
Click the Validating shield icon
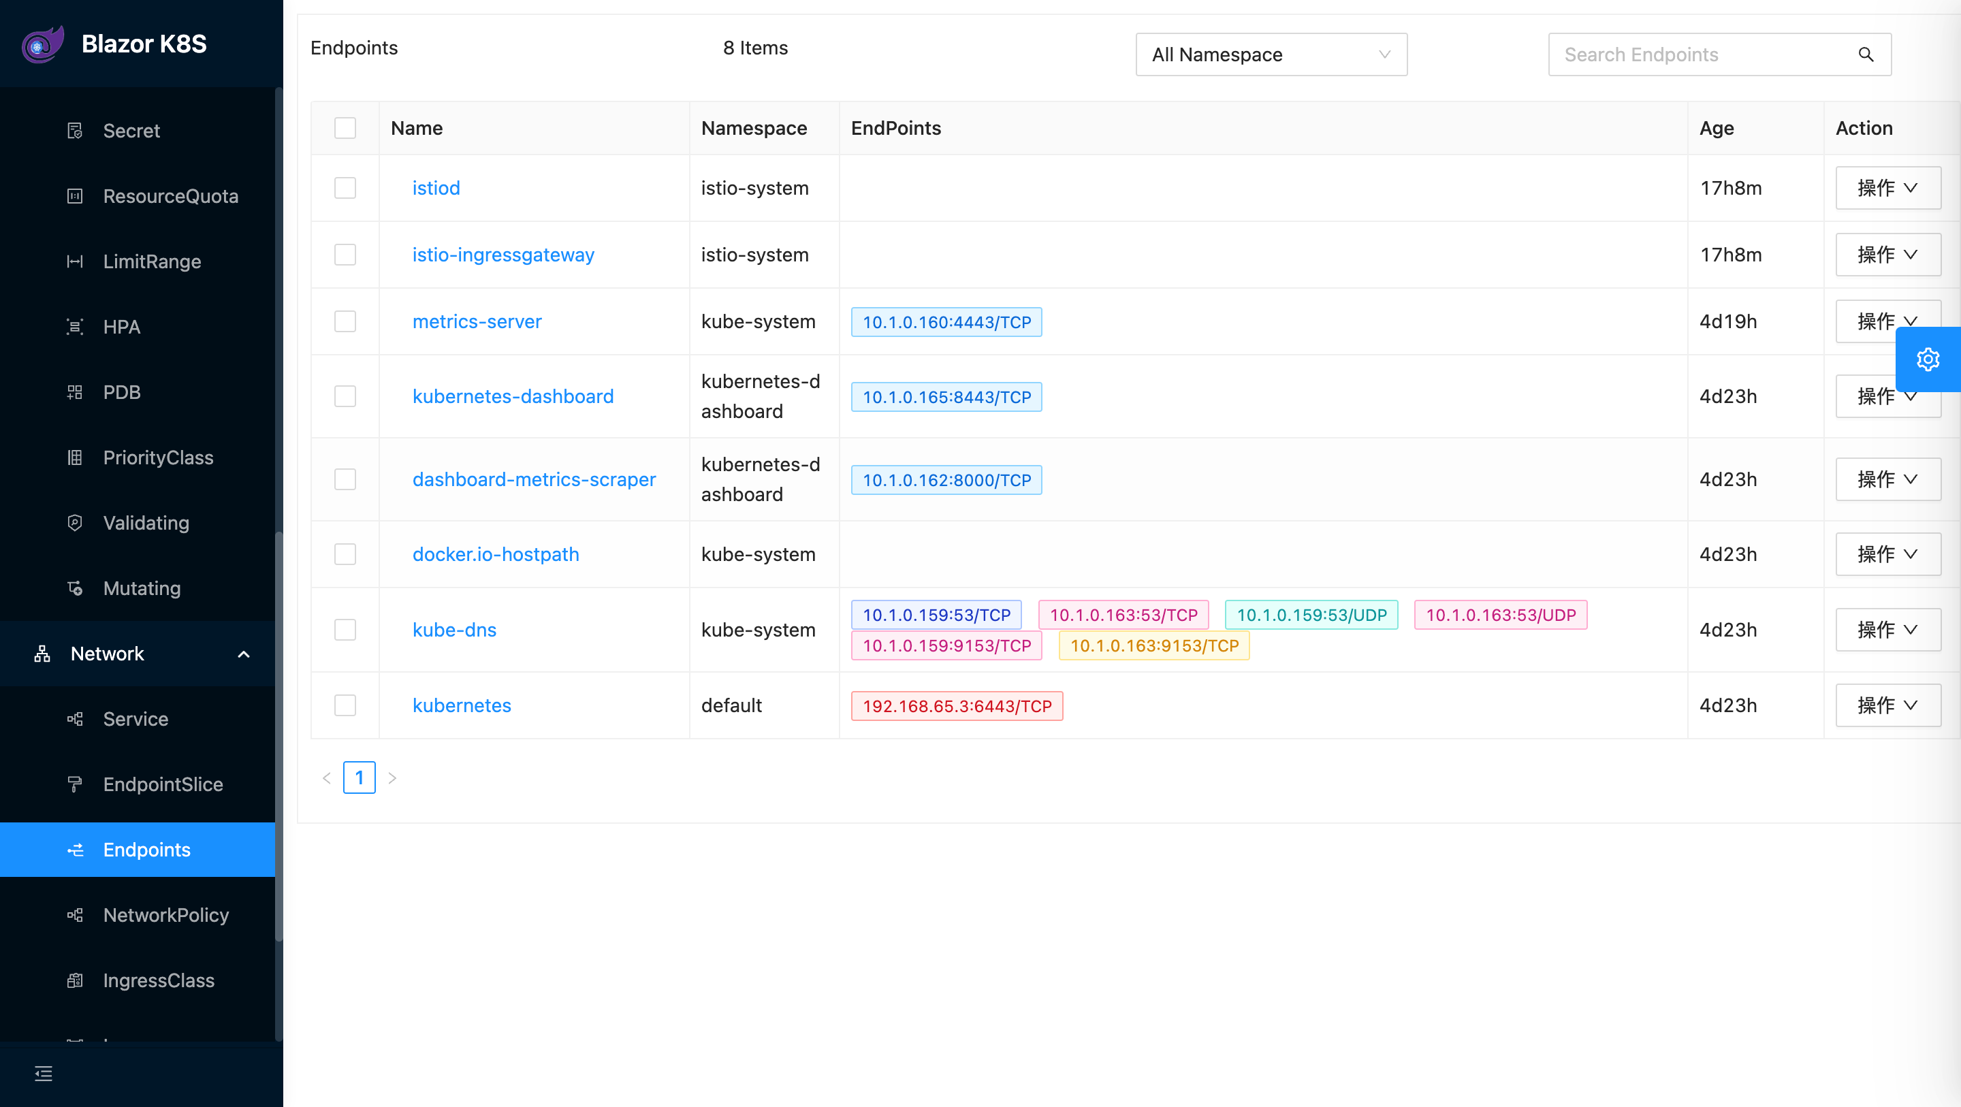[x=75, y=523]
